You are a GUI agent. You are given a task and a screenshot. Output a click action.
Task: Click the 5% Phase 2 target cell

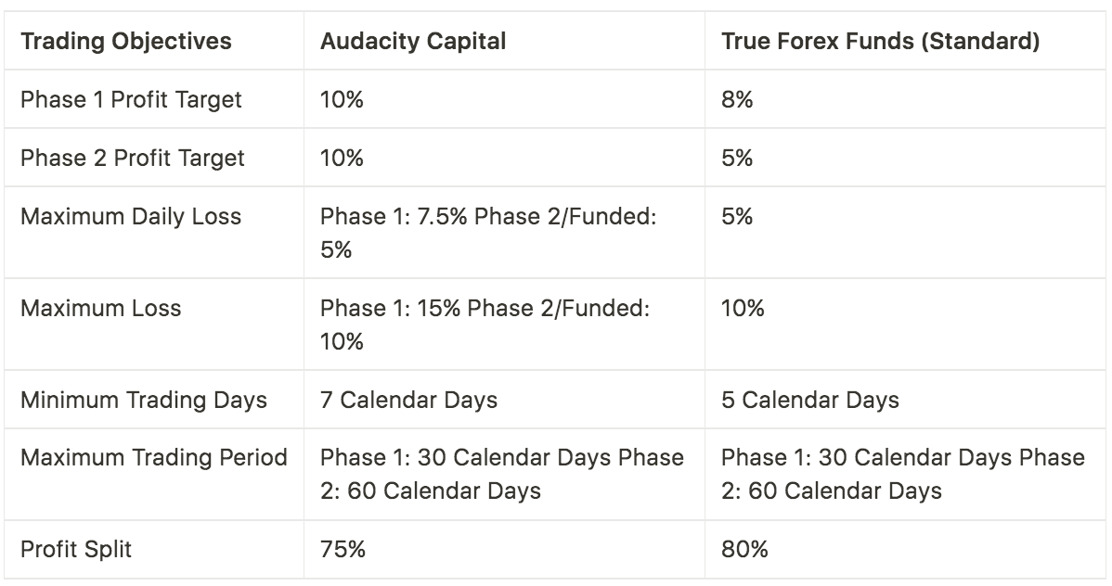pos(737,158)
